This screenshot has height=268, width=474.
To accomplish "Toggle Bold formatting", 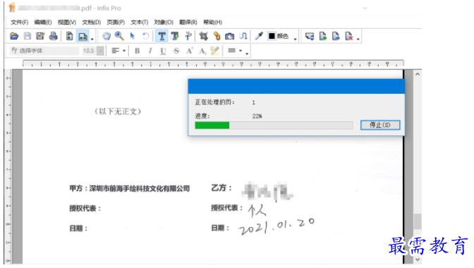I will click(x=138, y=51).
